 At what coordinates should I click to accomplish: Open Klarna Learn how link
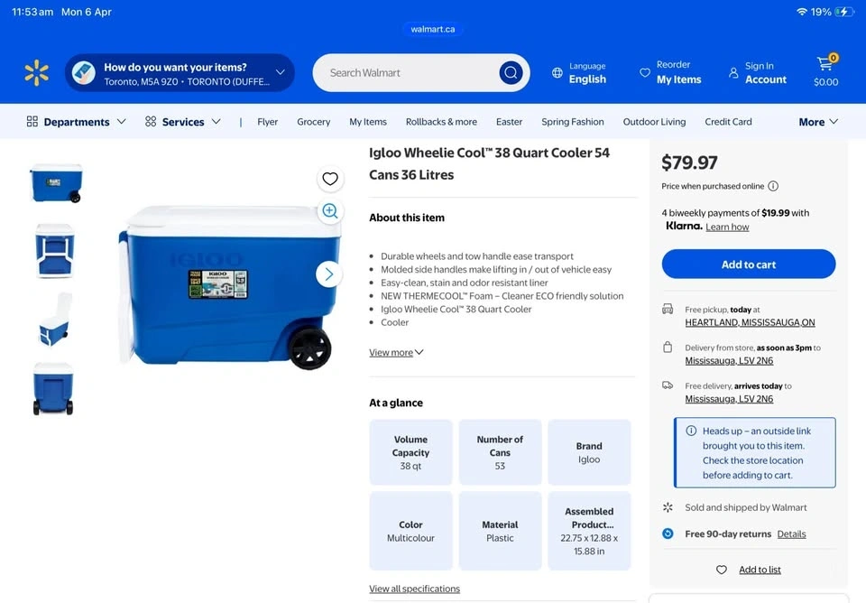click(727, 227)
